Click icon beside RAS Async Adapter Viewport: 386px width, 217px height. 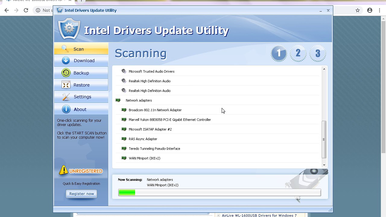(x=124, y=139)
